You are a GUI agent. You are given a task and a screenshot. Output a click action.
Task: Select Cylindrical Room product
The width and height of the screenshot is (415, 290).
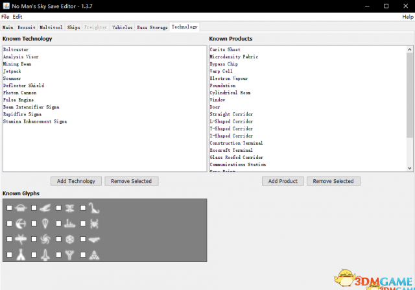(x=308, y=93)
